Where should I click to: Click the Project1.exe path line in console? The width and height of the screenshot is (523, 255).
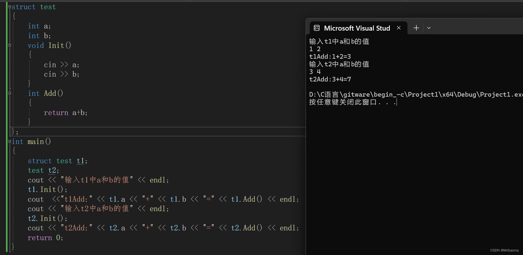[x=416, y=94]
